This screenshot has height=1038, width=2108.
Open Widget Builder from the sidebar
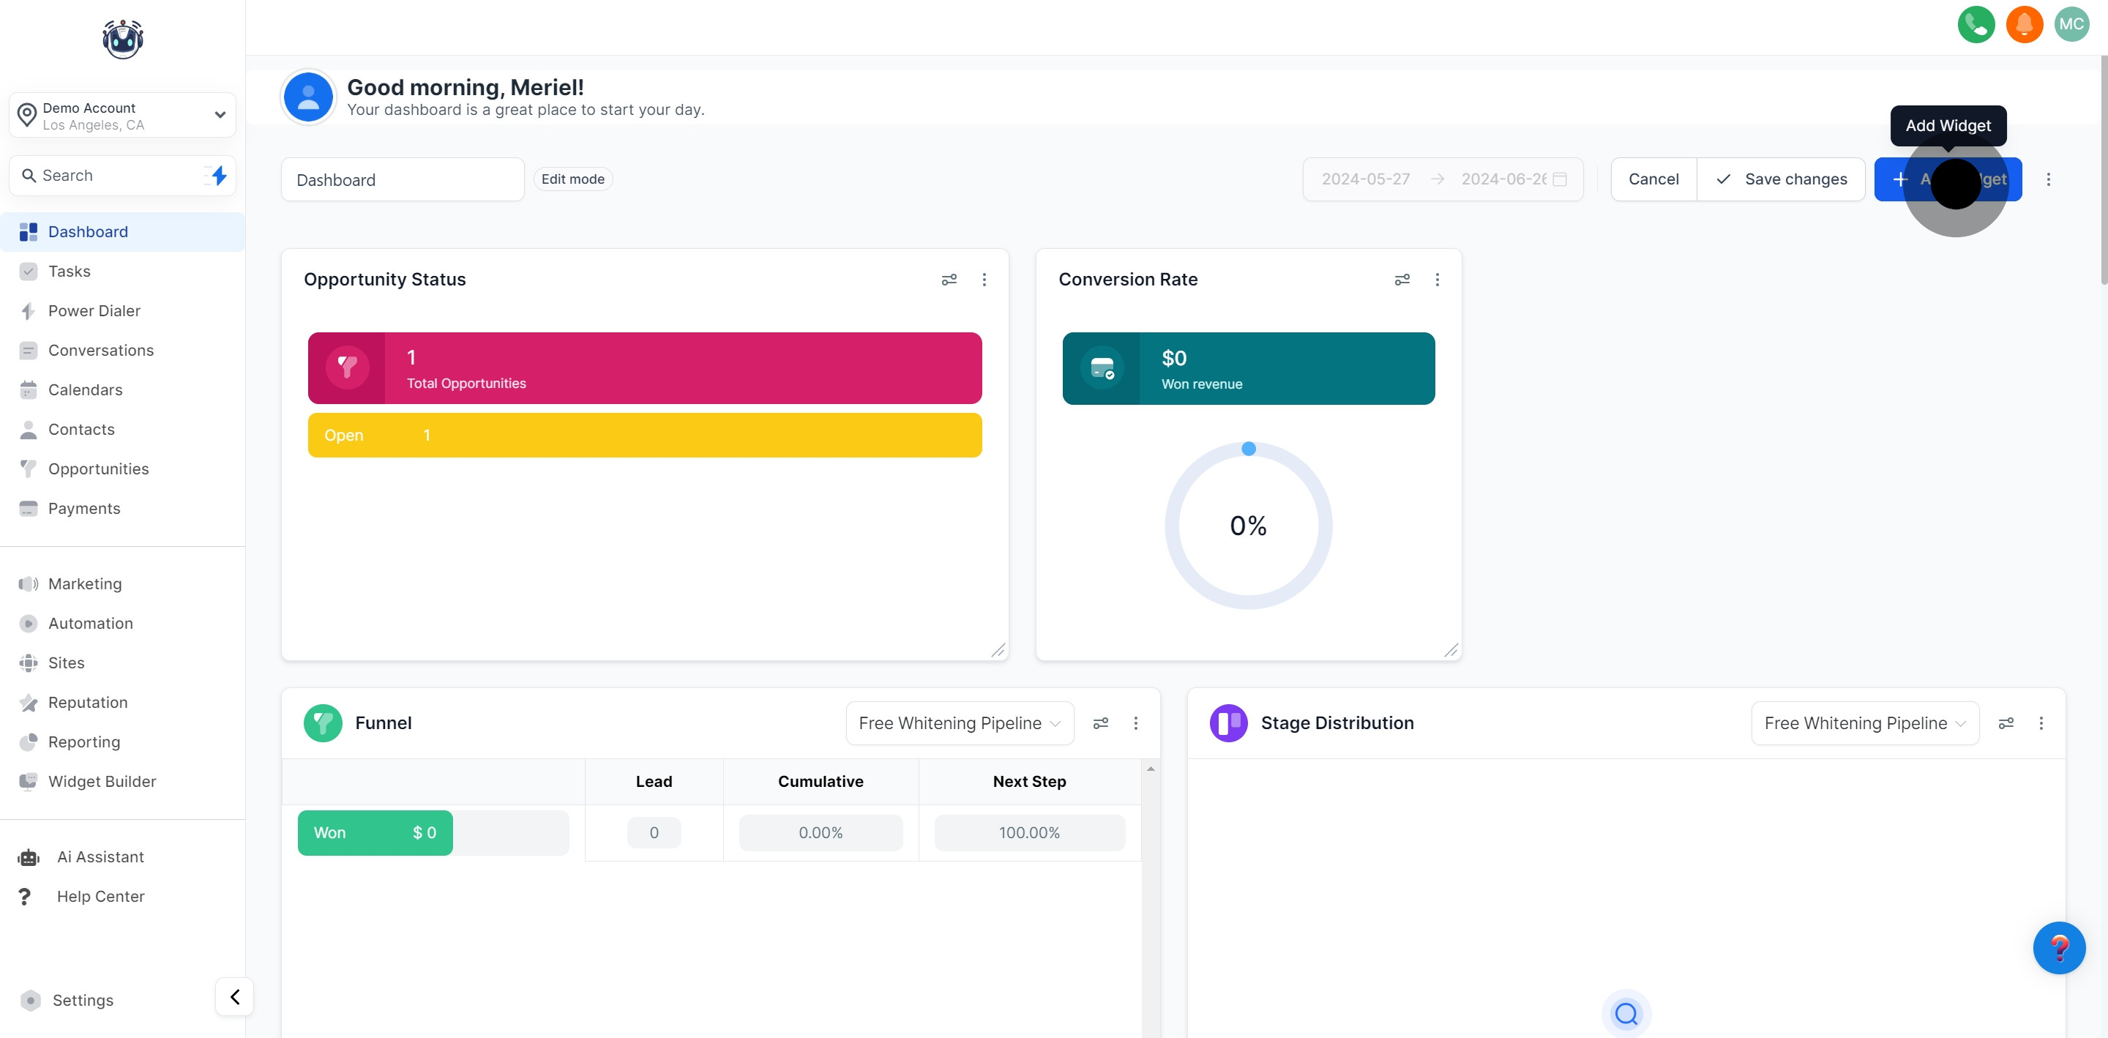tap(102, 782)
